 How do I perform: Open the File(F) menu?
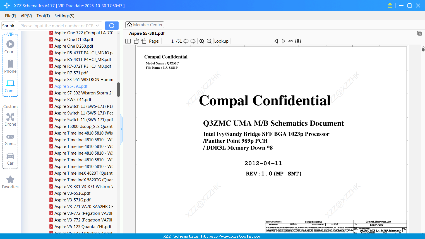(x=11, y=16)
